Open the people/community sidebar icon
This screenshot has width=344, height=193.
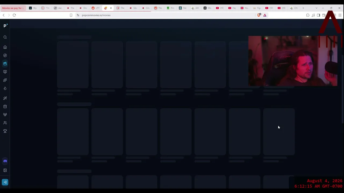pos(5,123)
